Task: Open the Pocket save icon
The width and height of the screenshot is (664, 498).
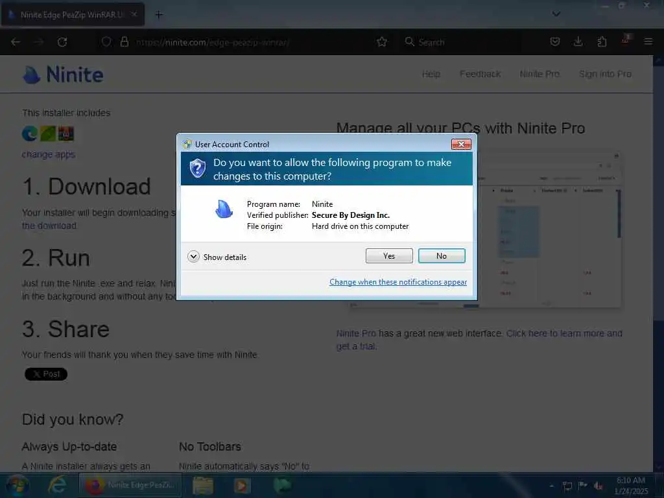Action: [x=555, y=42]
